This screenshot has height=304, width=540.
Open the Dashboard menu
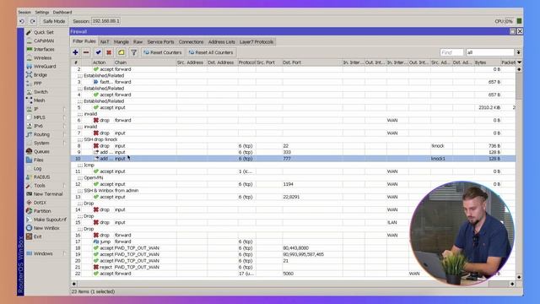pyautogui.click(x=62, y=12)
